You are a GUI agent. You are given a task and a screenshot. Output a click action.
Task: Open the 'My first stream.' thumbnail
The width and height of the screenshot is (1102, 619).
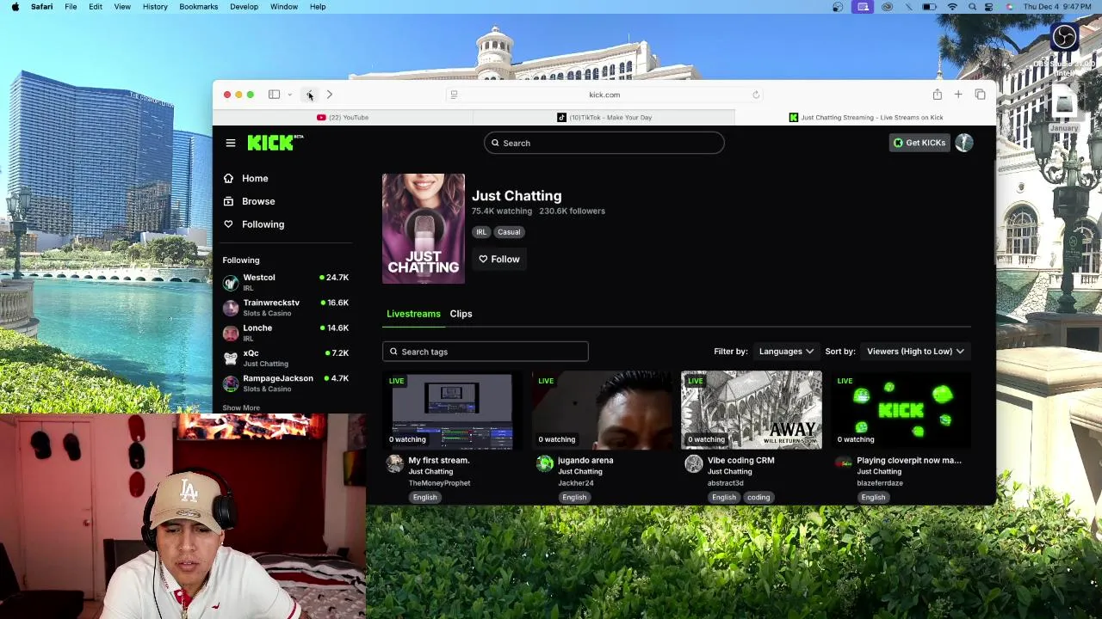pos(453,410)
